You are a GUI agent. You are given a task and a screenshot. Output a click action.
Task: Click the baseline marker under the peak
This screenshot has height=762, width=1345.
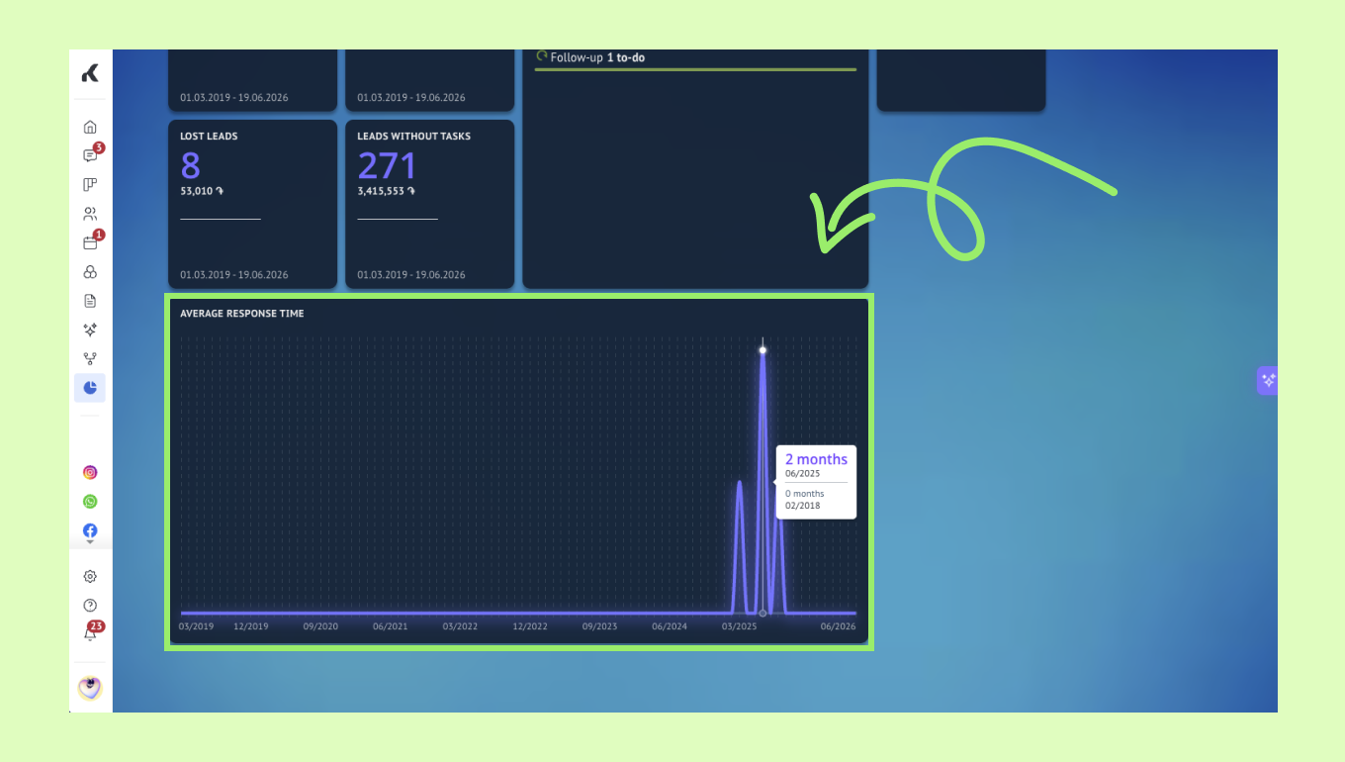[x=762, y=614]
